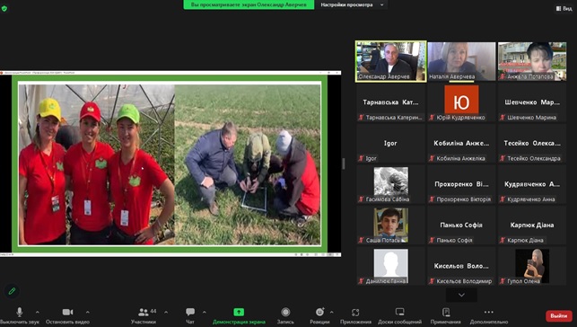Select Наталія Аверчева video tile
This screenshot has height=327, width=577.
coord(461,61)
